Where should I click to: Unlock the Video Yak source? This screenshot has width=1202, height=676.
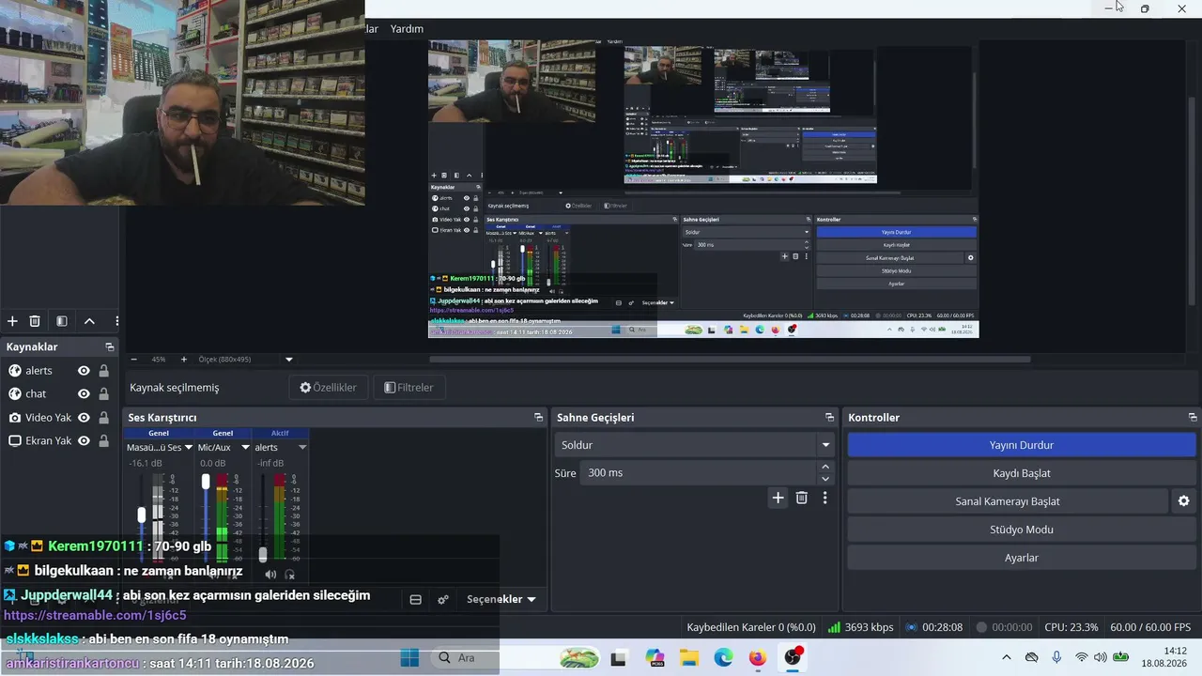104,418
